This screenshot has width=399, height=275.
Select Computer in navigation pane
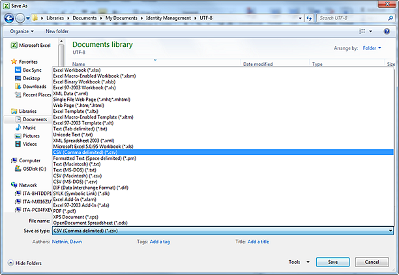tap(25, 160)
